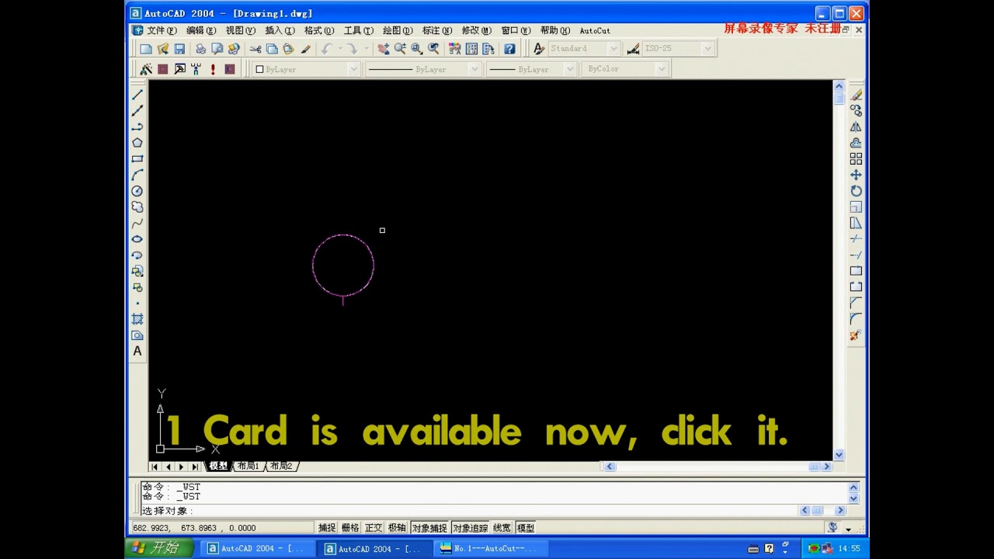Image resolution: width=994 pixels, height=559 pixels.
Task: Click the Array tool
Action: (x=856, y=158)
